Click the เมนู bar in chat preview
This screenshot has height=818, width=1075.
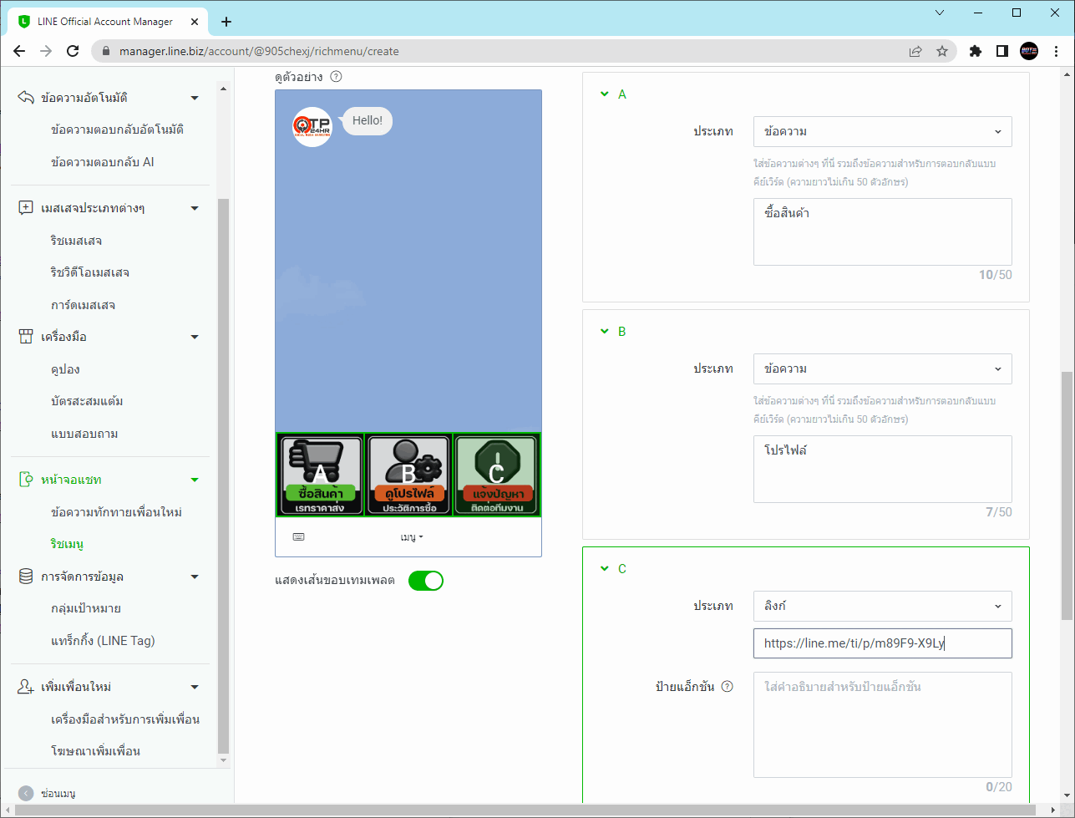(412, 537)
